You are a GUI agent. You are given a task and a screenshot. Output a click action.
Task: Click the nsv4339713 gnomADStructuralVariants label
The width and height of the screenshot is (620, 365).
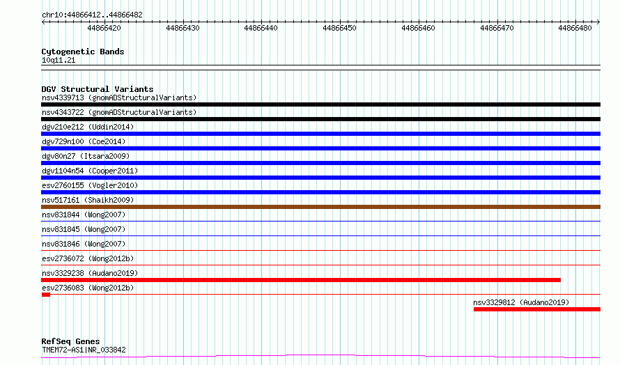click(119, 98)
